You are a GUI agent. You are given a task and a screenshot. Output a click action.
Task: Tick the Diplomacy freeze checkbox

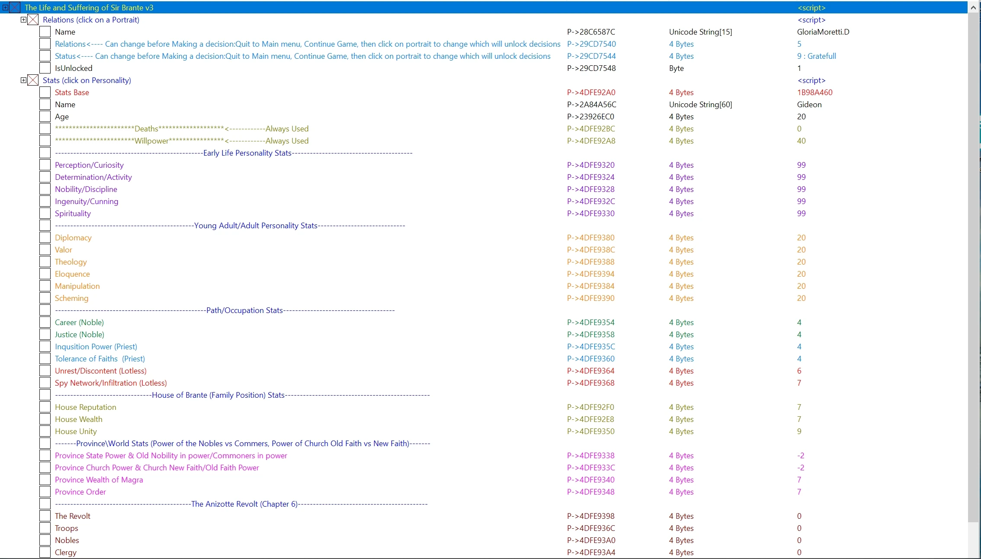click(x=45, y=237)
